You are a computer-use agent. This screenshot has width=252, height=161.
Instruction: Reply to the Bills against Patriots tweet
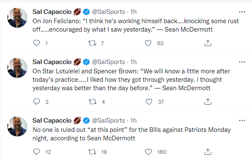click(36, 152)
